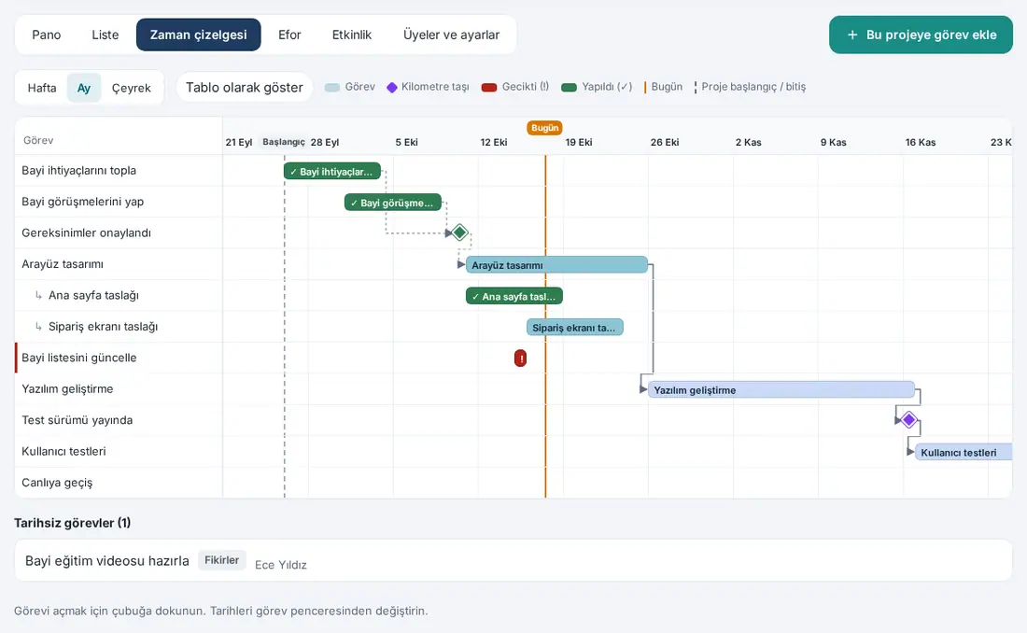
Task: Open the Liste tab
Action: click(x=106, y=35)
